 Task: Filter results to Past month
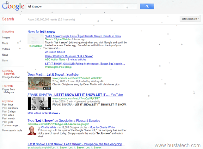coord(9,118)
